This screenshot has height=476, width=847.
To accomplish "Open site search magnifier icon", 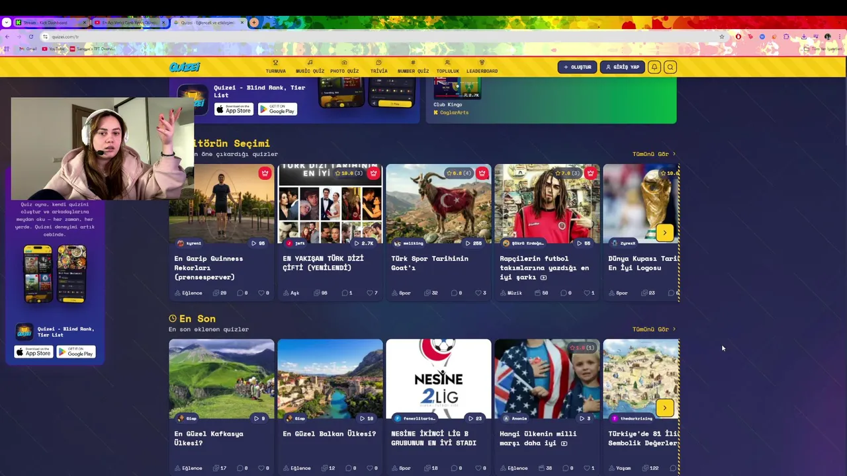I will click(x=670, y=67).
